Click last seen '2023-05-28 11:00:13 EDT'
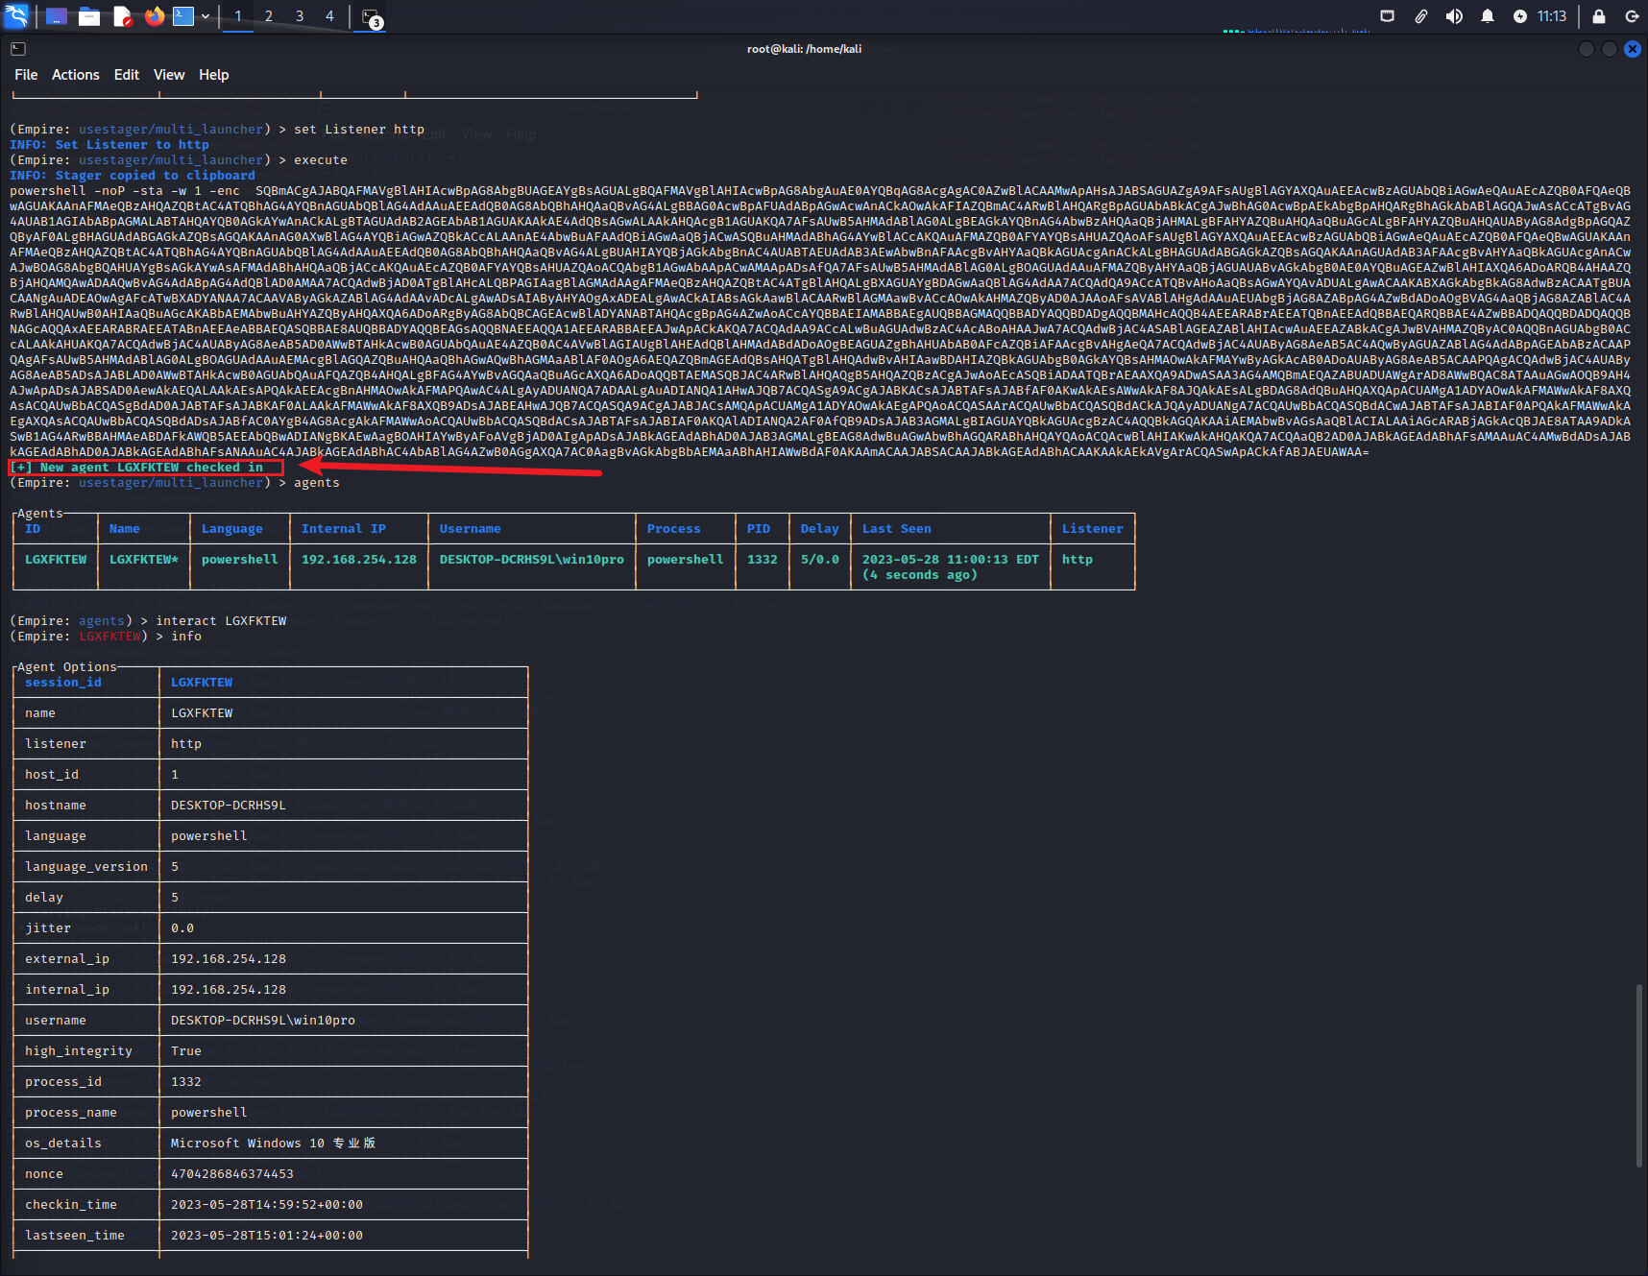1648x1276 pixels. [951, 560]
